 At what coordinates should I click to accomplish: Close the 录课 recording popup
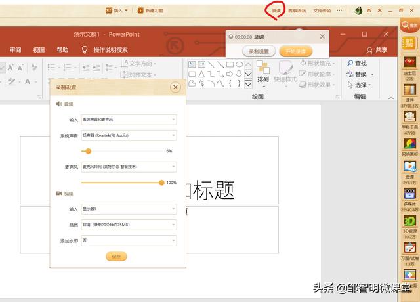[322, 37]
